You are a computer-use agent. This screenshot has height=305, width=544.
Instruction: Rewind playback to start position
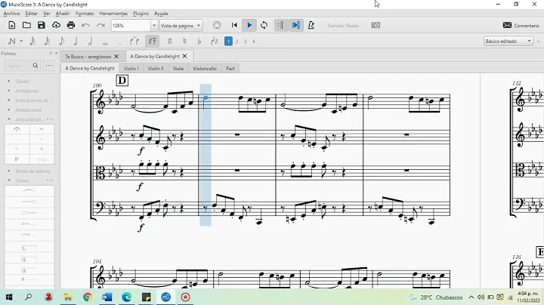point(234,26)
